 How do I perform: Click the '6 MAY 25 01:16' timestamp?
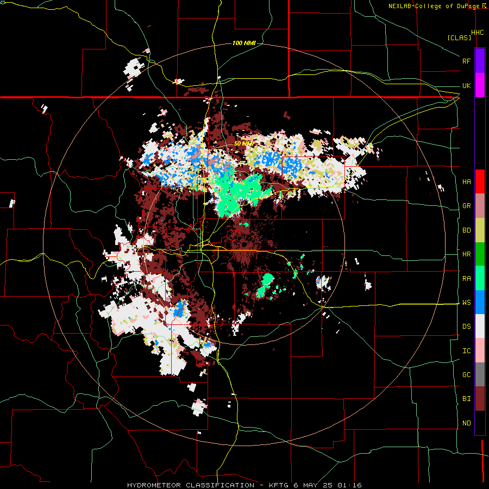pyautogui.click(x=328, y=485)
